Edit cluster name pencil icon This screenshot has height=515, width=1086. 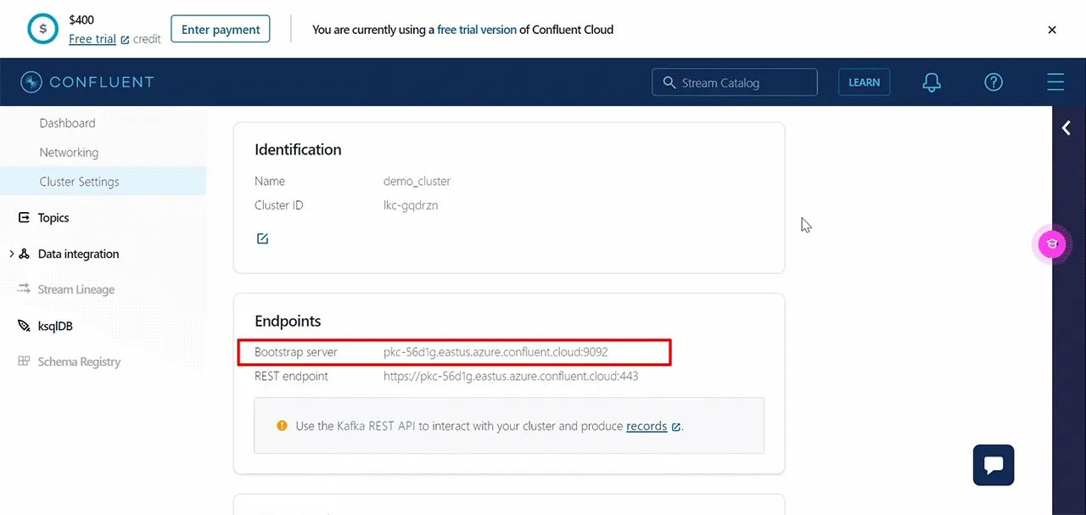pyautogui.click(x=262, y=238)
